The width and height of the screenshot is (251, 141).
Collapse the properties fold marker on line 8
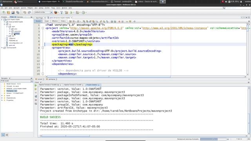click(43, 48)
